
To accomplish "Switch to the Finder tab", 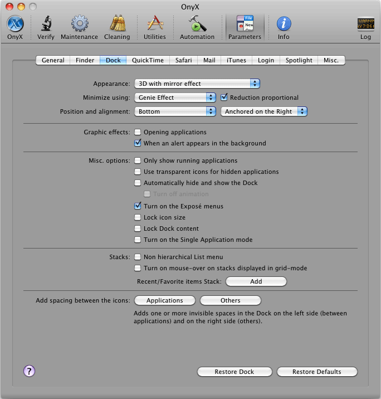I will (x=85, y=60).
